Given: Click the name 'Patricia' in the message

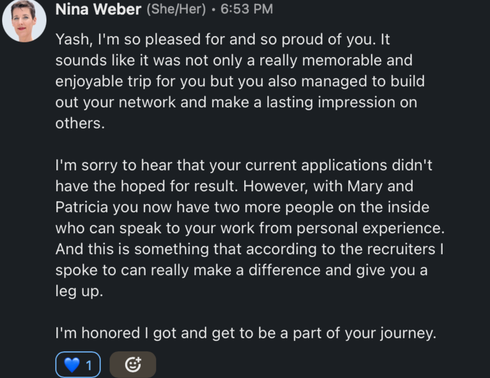Looking at the screenshot, I should pos(82,207).
